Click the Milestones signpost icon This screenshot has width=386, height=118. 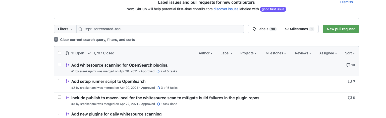pos(287,29)
